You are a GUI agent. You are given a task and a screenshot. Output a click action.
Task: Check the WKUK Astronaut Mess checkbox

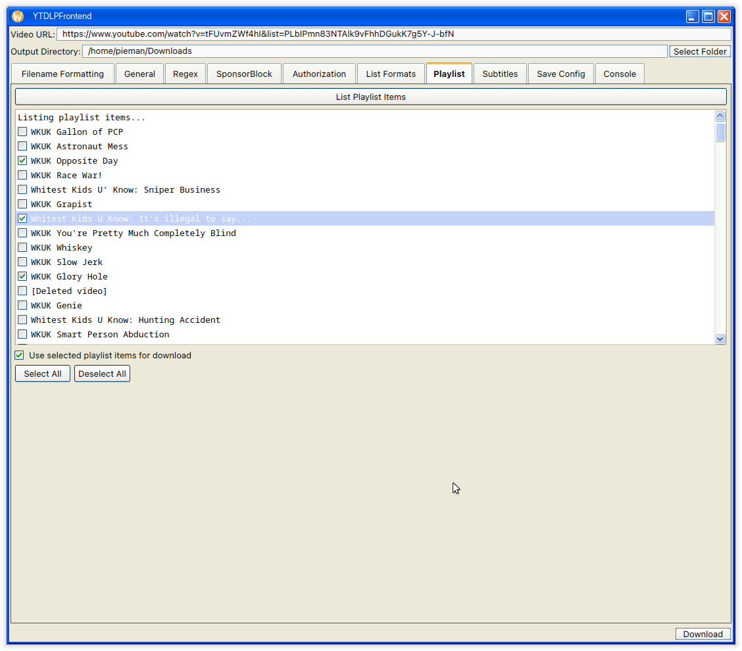22,146
